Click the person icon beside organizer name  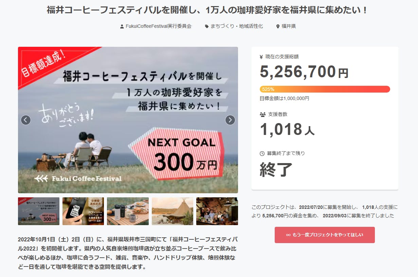(x=122, y=26)
